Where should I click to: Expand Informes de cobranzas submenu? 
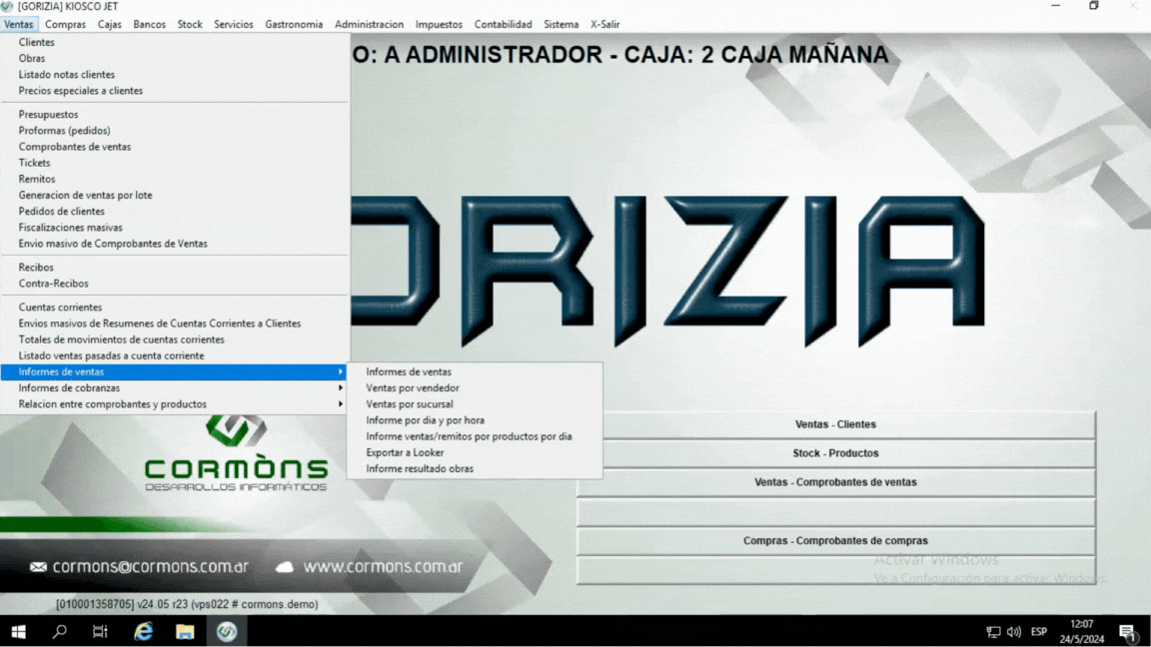click(174, 388)
